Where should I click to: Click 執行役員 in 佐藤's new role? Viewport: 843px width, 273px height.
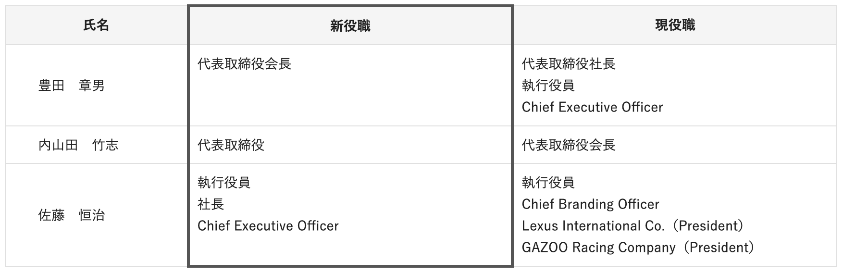click(224, 183)
